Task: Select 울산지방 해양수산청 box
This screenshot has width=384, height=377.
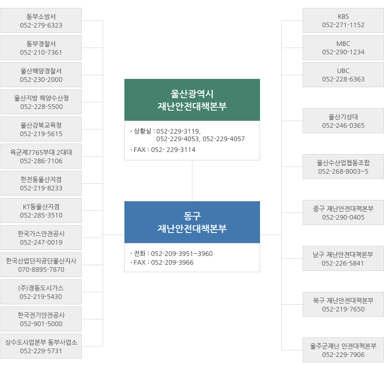Action: [41, 102]
